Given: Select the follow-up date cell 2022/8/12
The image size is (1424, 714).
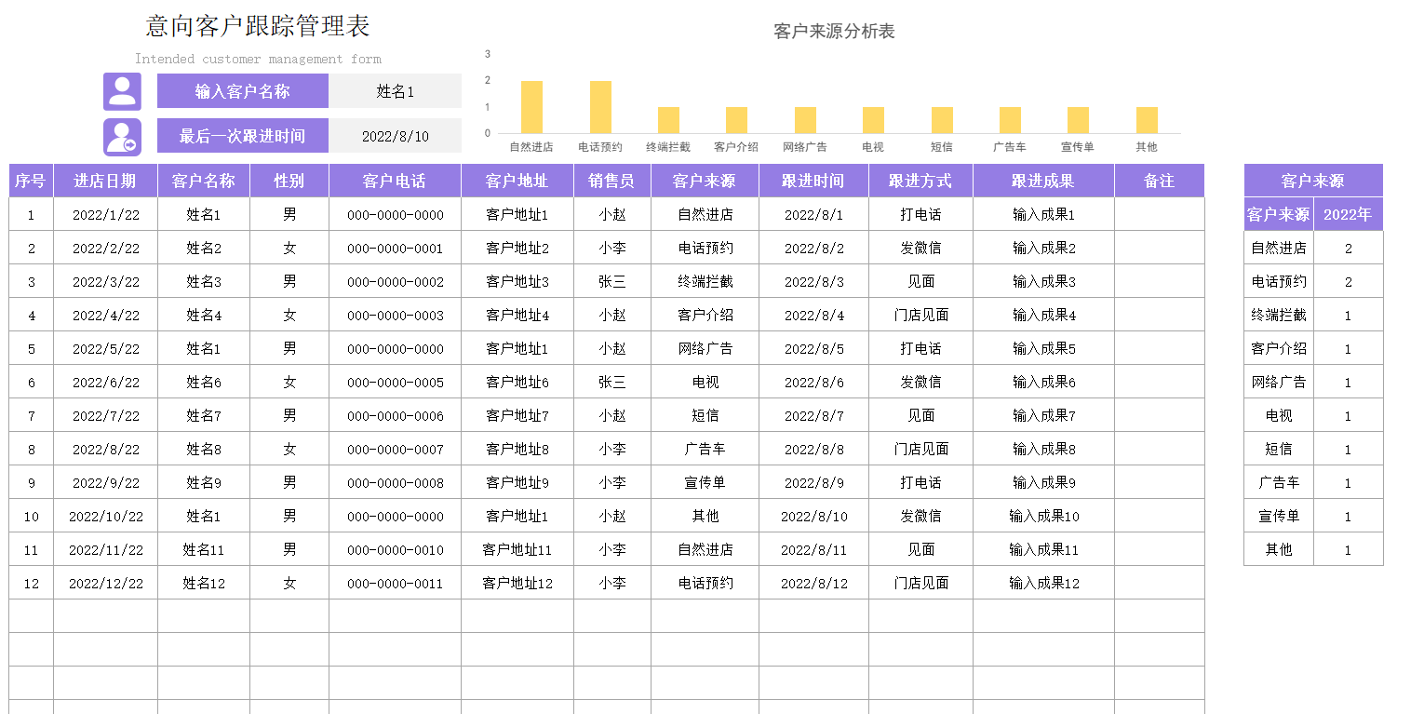Looking at the screenshot, I should (813, 583).
